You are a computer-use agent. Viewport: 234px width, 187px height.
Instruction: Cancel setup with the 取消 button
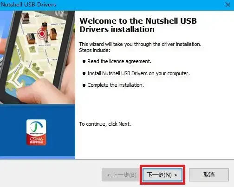(x=209, y=175)
